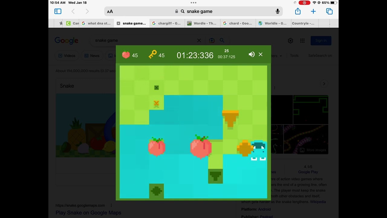The image size is (387, 218).
Task: Open the Canva pinned tab
Action: [72, 23]
